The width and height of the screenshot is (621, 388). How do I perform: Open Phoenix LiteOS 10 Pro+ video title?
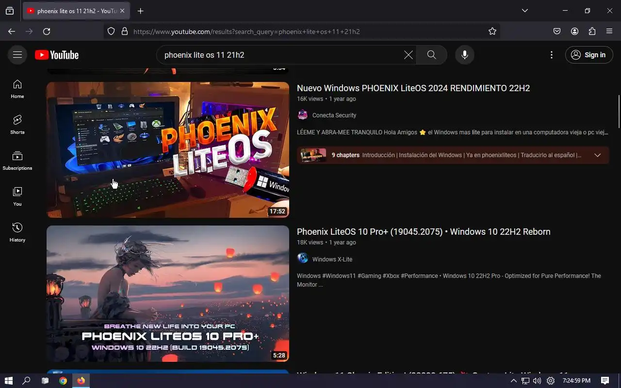pos(424,232)
